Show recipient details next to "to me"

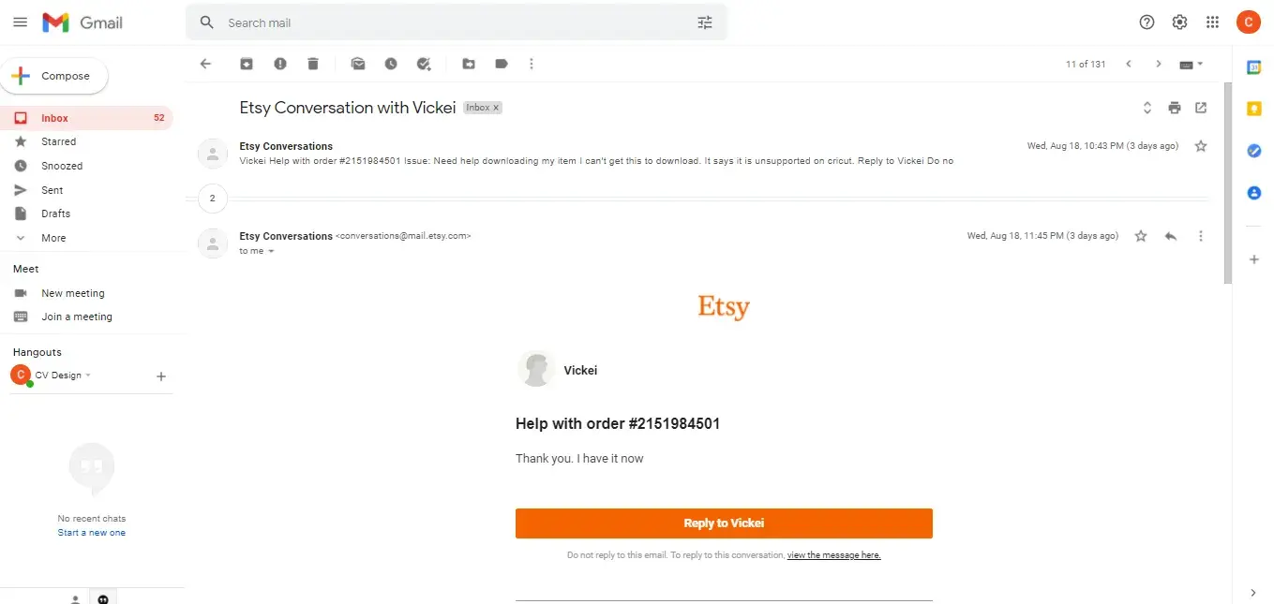271,251
